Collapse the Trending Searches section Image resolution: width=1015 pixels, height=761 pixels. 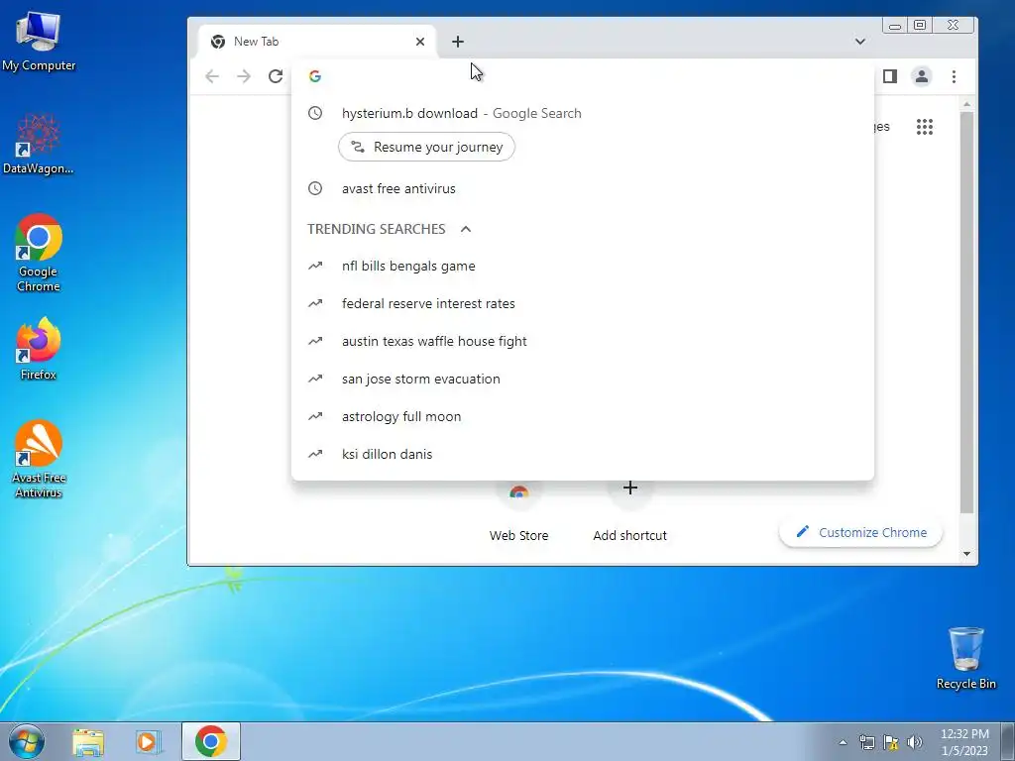pos(466,229)
